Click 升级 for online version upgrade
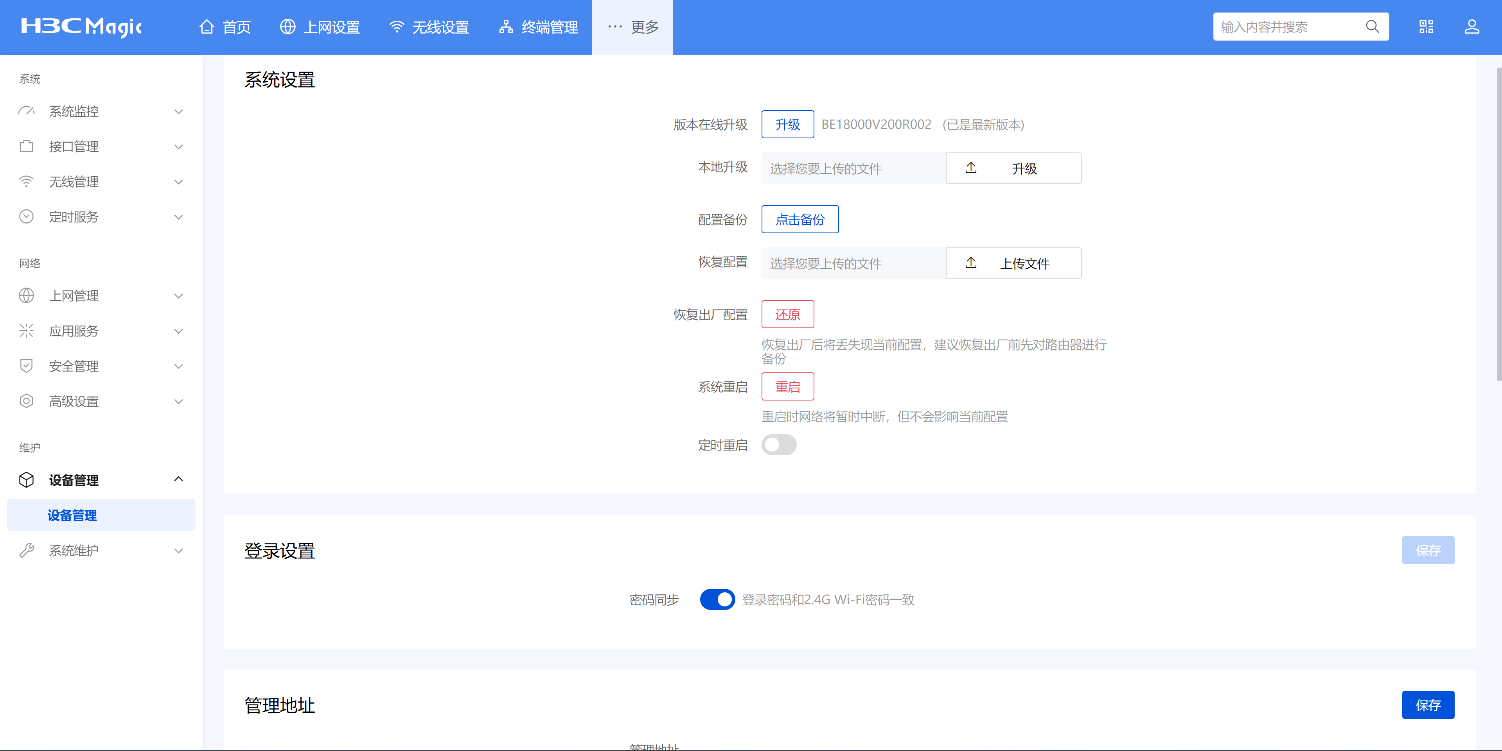 (788, 124)
